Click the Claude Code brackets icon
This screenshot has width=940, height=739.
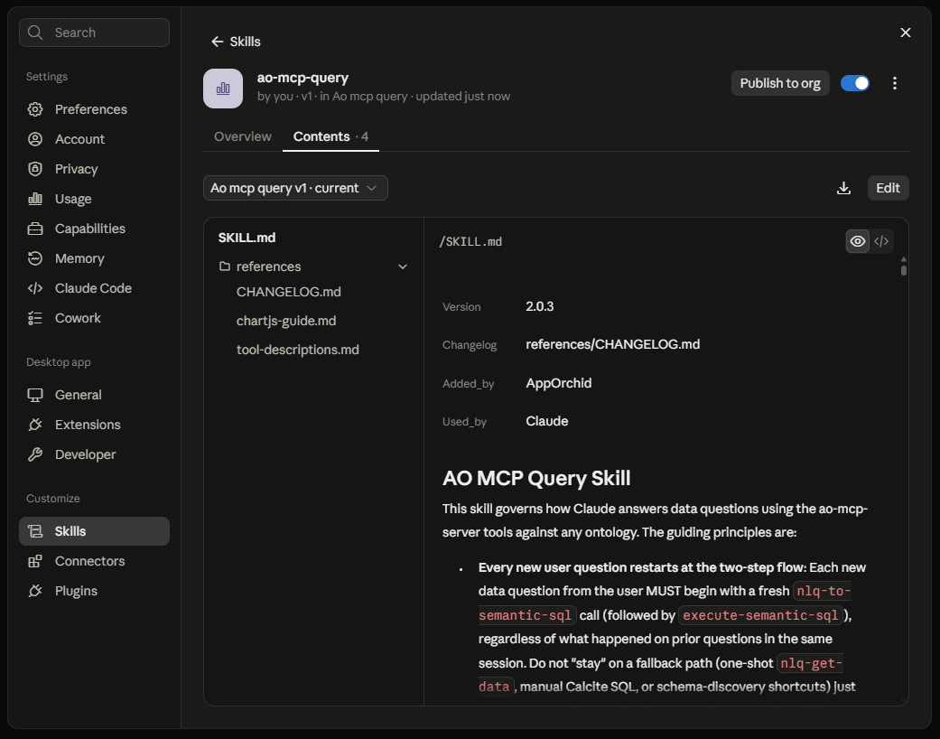click(x=35, y=288)
